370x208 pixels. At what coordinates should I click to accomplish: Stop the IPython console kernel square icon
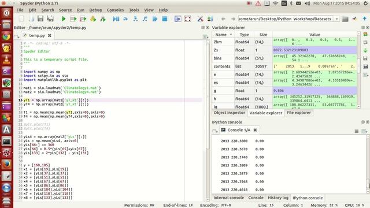click(x=357, y=131)
